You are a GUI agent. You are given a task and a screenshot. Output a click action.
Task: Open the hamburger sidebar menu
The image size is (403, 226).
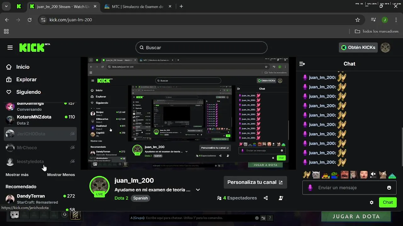tap(10, 48)
